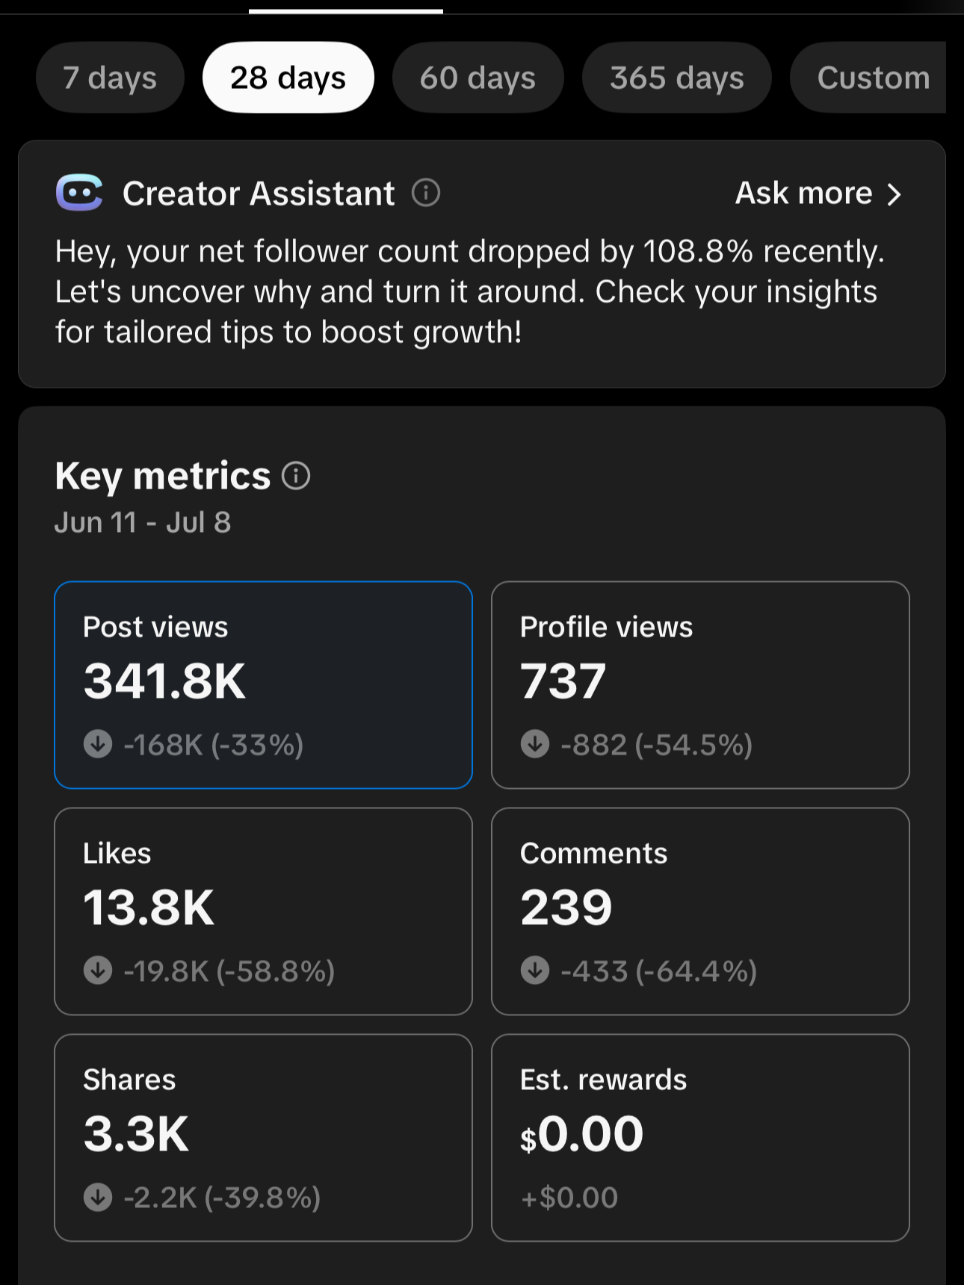Image resolution: width=964 pixels, height=1285 pixels.
Task: Expand Ask more chevron arrow
Action: pyautogui.click(x=895, y=194)
